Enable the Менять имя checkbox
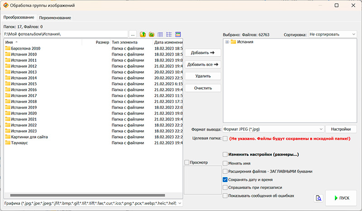Viewport: 362px width, 211px height. (x=225, y=163)
